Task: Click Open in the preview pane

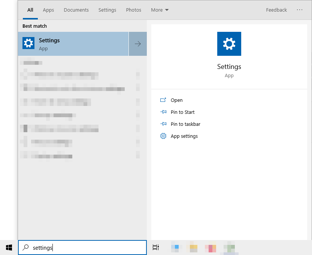Action: [x=176, y=100]
